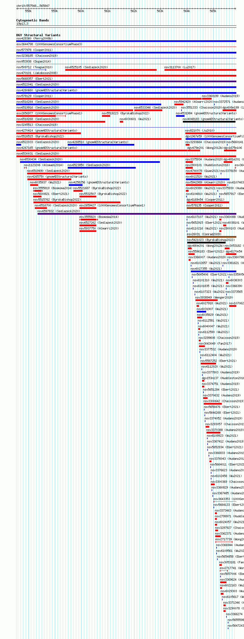Open nsv3113700 (Lu2017) variant
The height and width of the screenshot is (639, 244).
click(180, 67)
